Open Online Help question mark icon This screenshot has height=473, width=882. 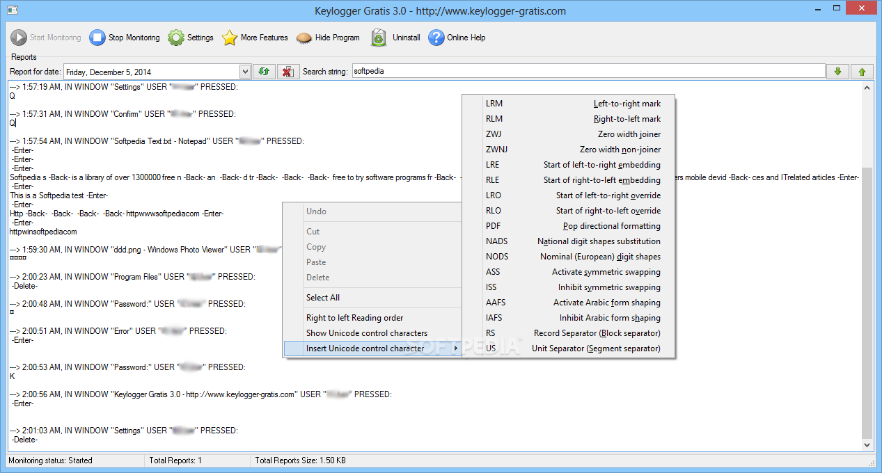click(436, 38)
